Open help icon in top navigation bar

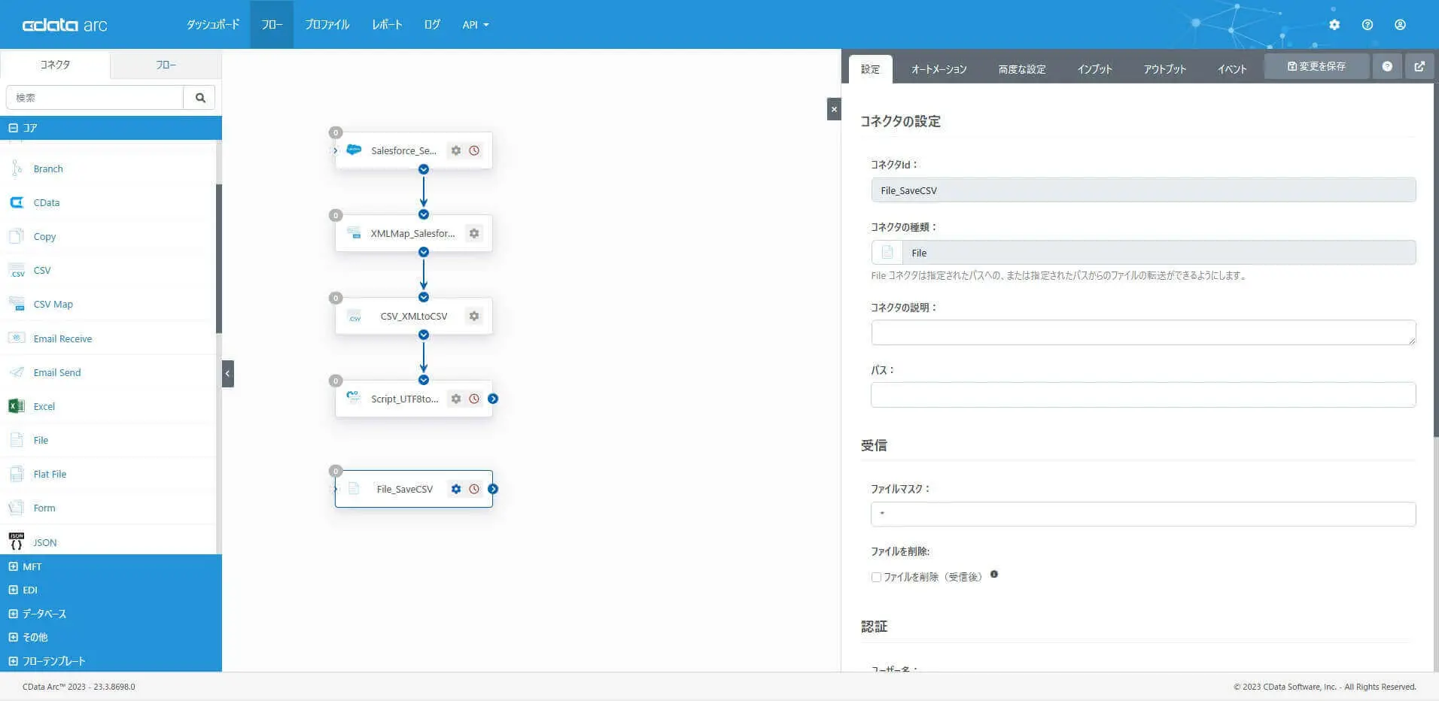pos(1368,25)
